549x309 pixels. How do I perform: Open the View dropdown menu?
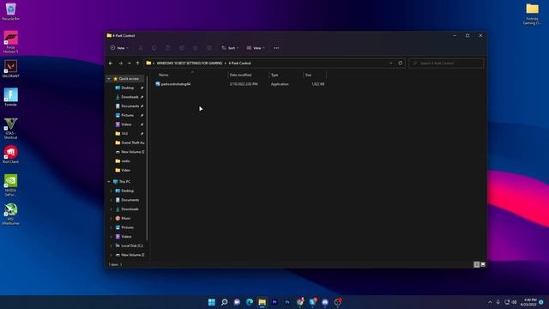[256, 48]
